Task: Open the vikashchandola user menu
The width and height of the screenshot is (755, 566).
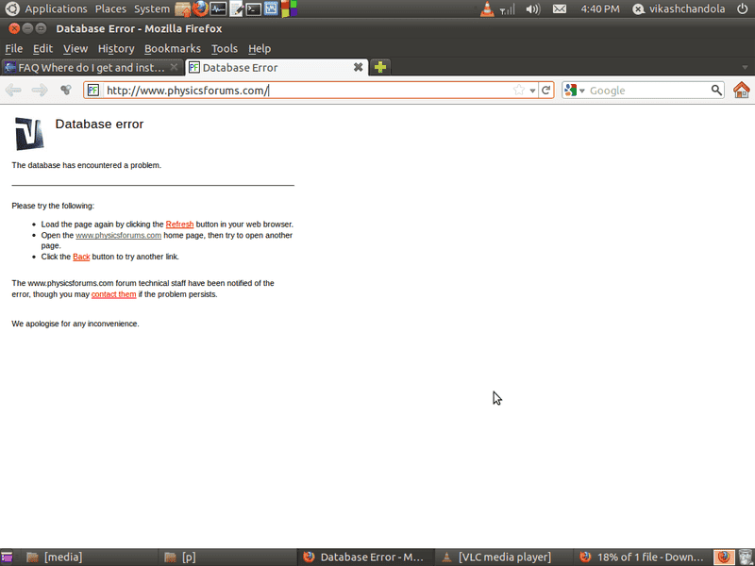Action: tap(679, 8)
